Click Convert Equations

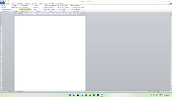coord(50,9)
